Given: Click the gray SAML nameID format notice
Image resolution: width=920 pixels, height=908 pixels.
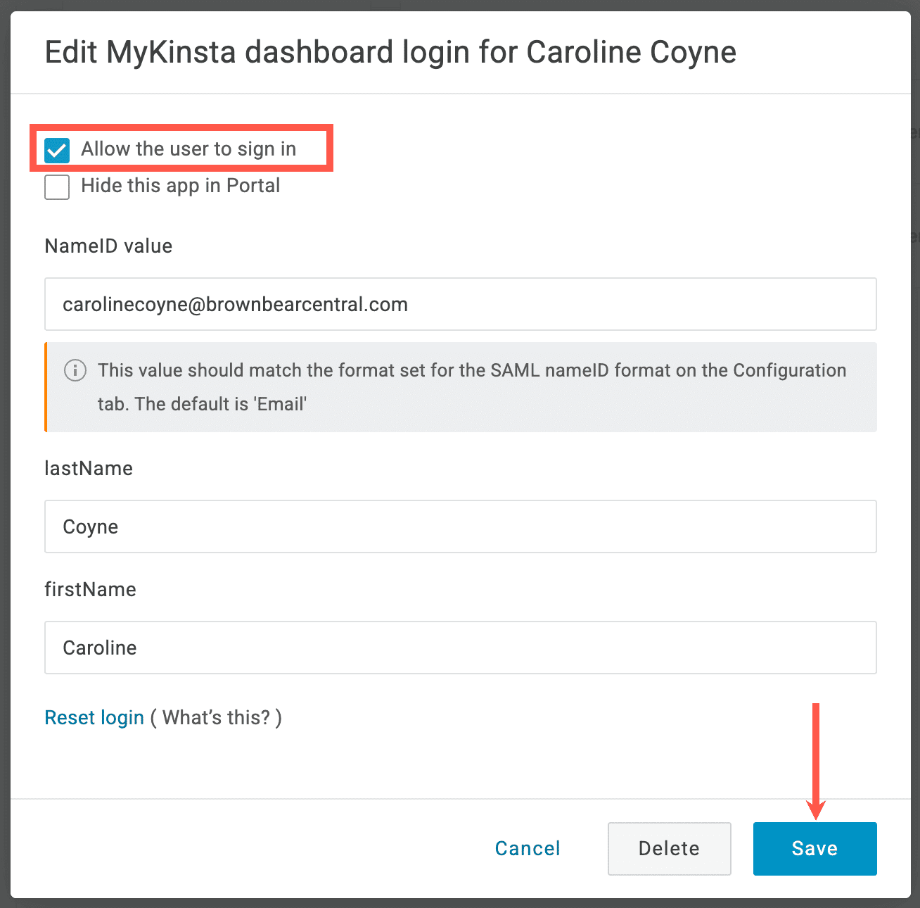Looking at the screenshot, I should (x=460, y=386).
